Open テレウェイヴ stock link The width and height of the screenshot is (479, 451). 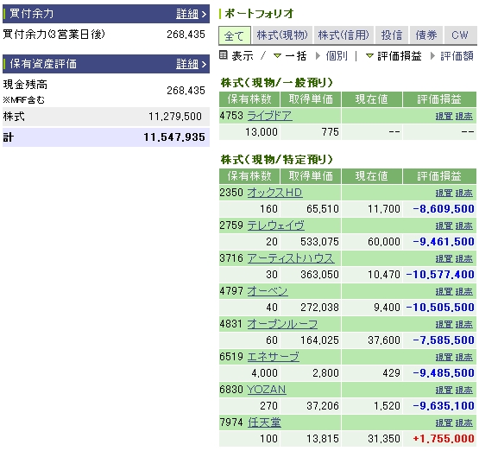point(275,225)
